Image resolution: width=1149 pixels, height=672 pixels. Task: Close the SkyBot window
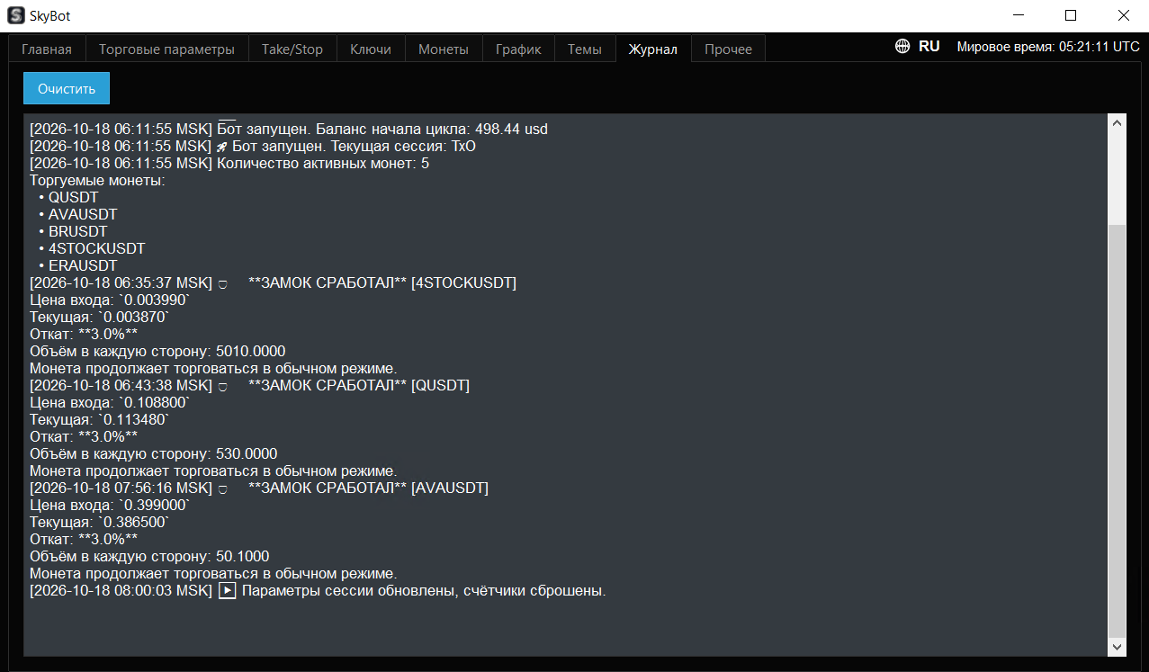[1123, 15]
